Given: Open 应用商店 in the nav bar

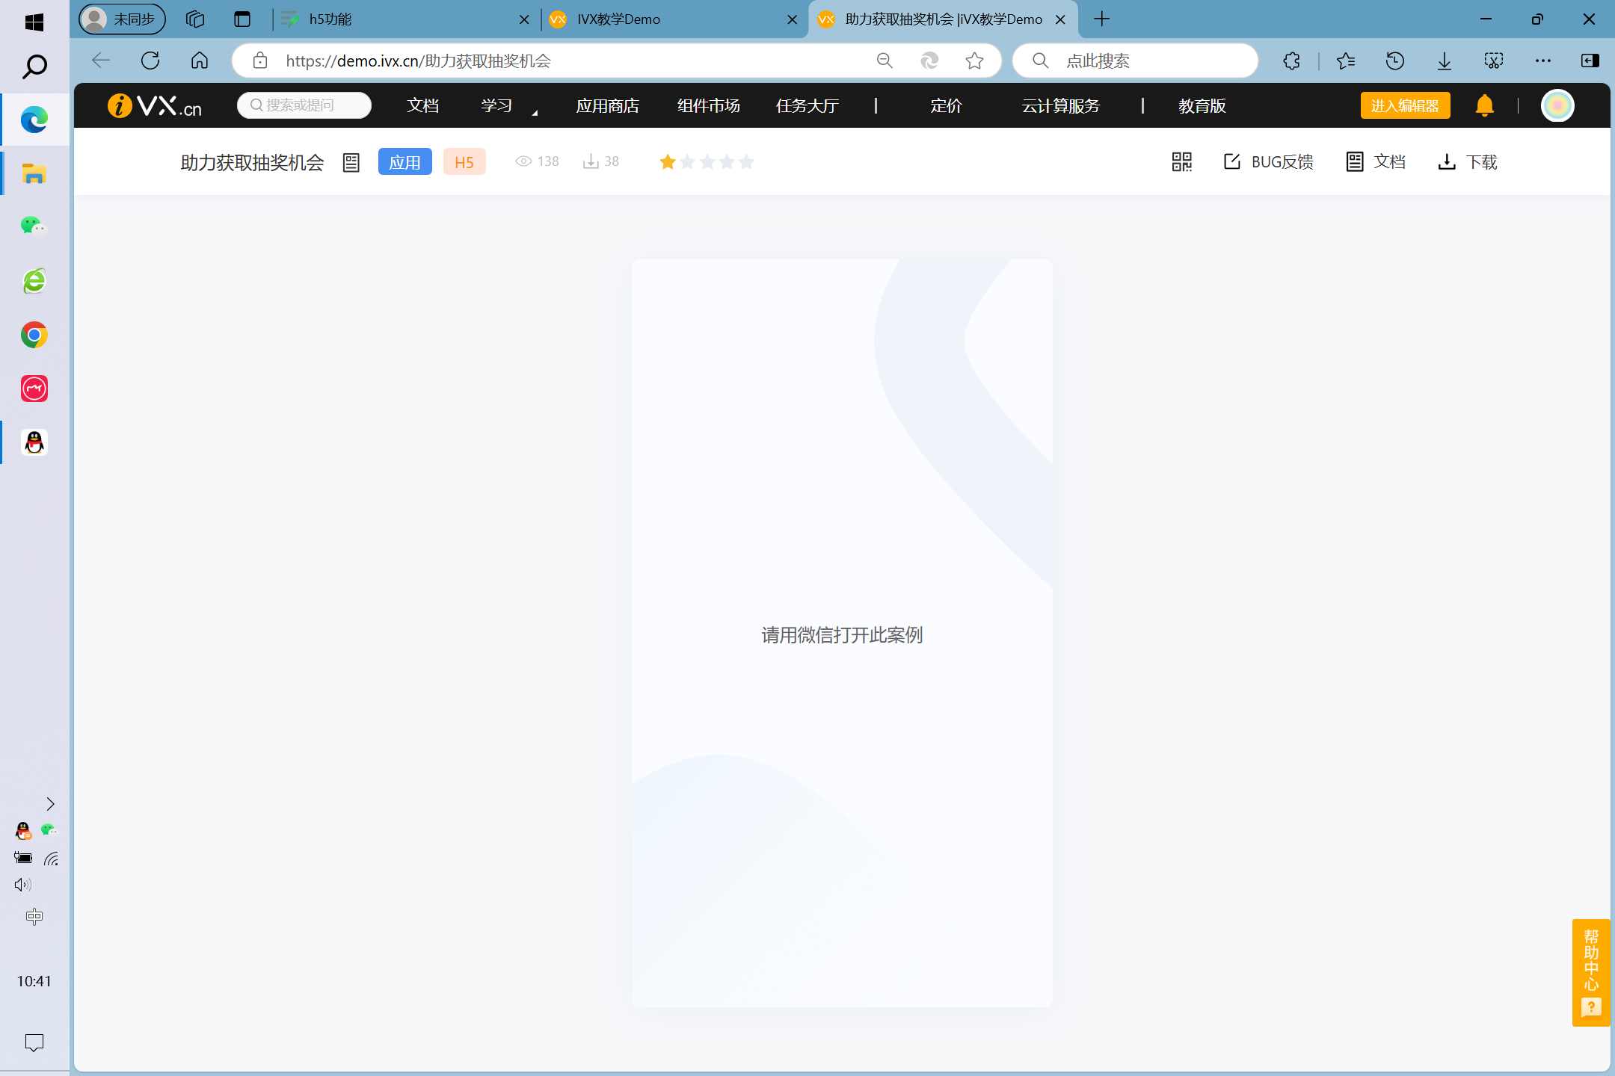Looking at the screenshot, I should tap(607, 106).
